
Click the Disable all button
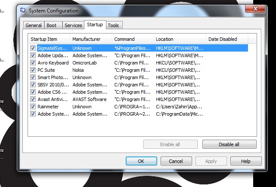(229, 144)
